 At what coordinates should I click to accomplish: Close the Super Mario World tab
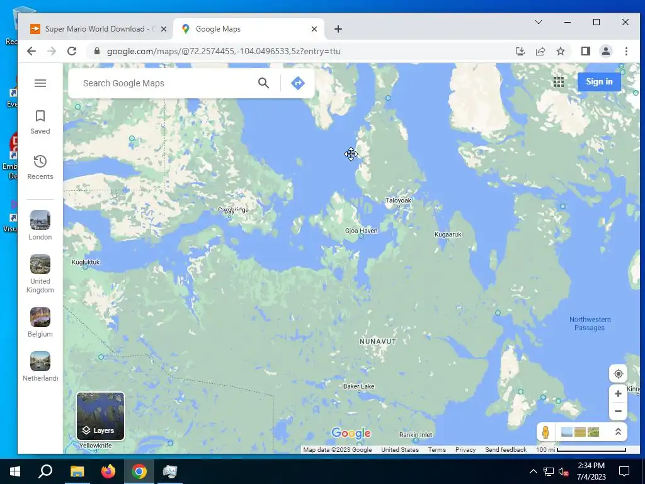[x=164, y=29]
